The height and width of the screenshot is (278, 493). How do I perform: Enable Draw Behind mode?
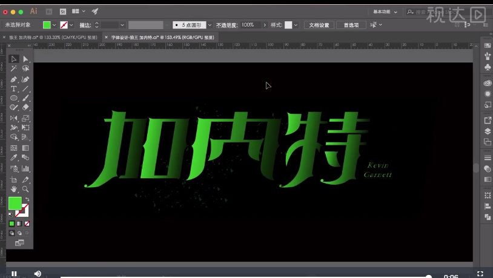(19, 233)
